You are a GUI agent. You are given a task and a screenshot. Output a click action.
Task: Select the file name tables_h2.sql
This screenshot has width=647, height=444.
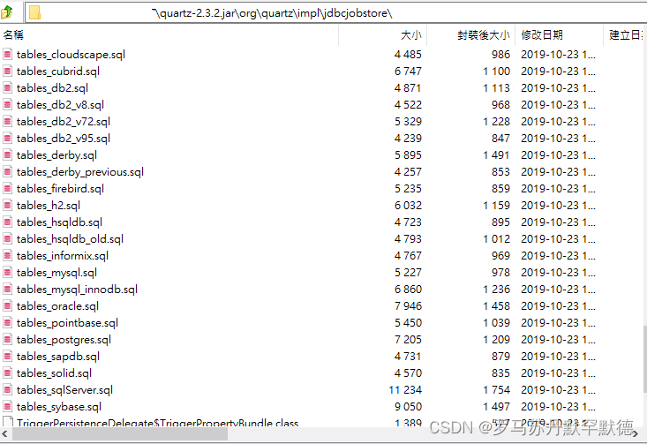pyautogui.click(x=49, y=206)
